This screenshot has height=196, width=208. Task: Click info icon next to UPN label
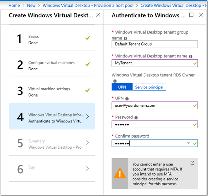coord(127,99)
